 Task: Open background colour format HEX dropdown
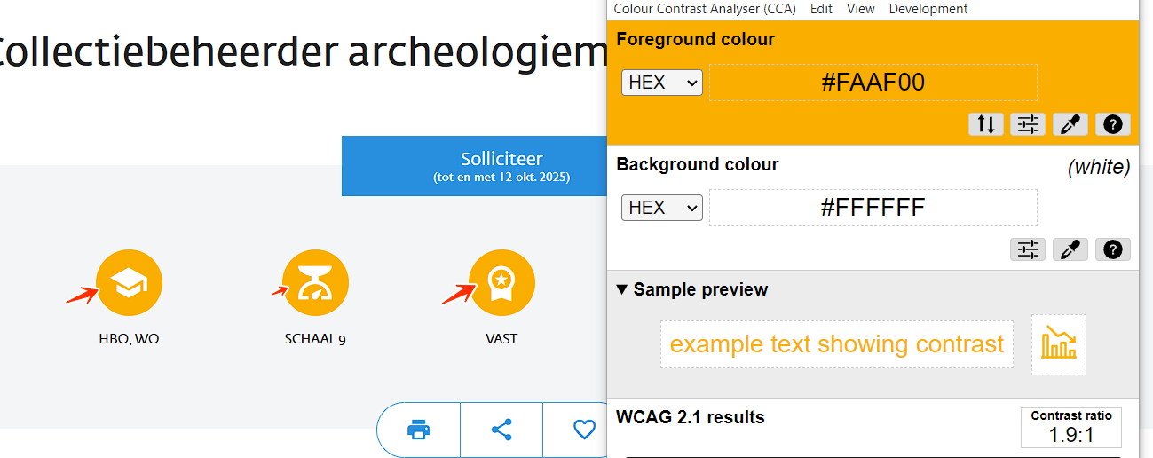click(661, 208)
